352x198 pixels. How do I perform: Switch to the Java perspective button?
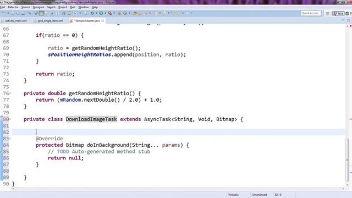(338, 13)
